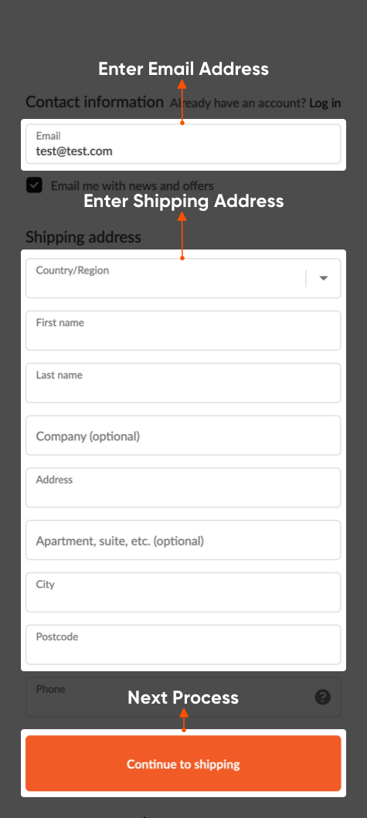
Task: Select the First name field
Action: point(183,331)
